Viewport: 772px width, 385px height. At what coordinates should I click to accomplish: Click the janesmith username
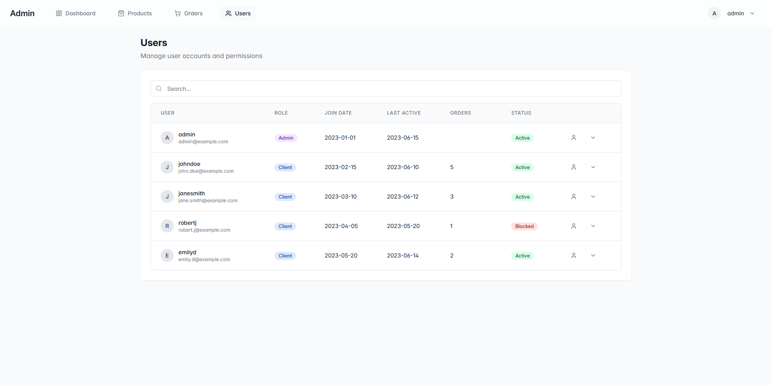[191, 193]
